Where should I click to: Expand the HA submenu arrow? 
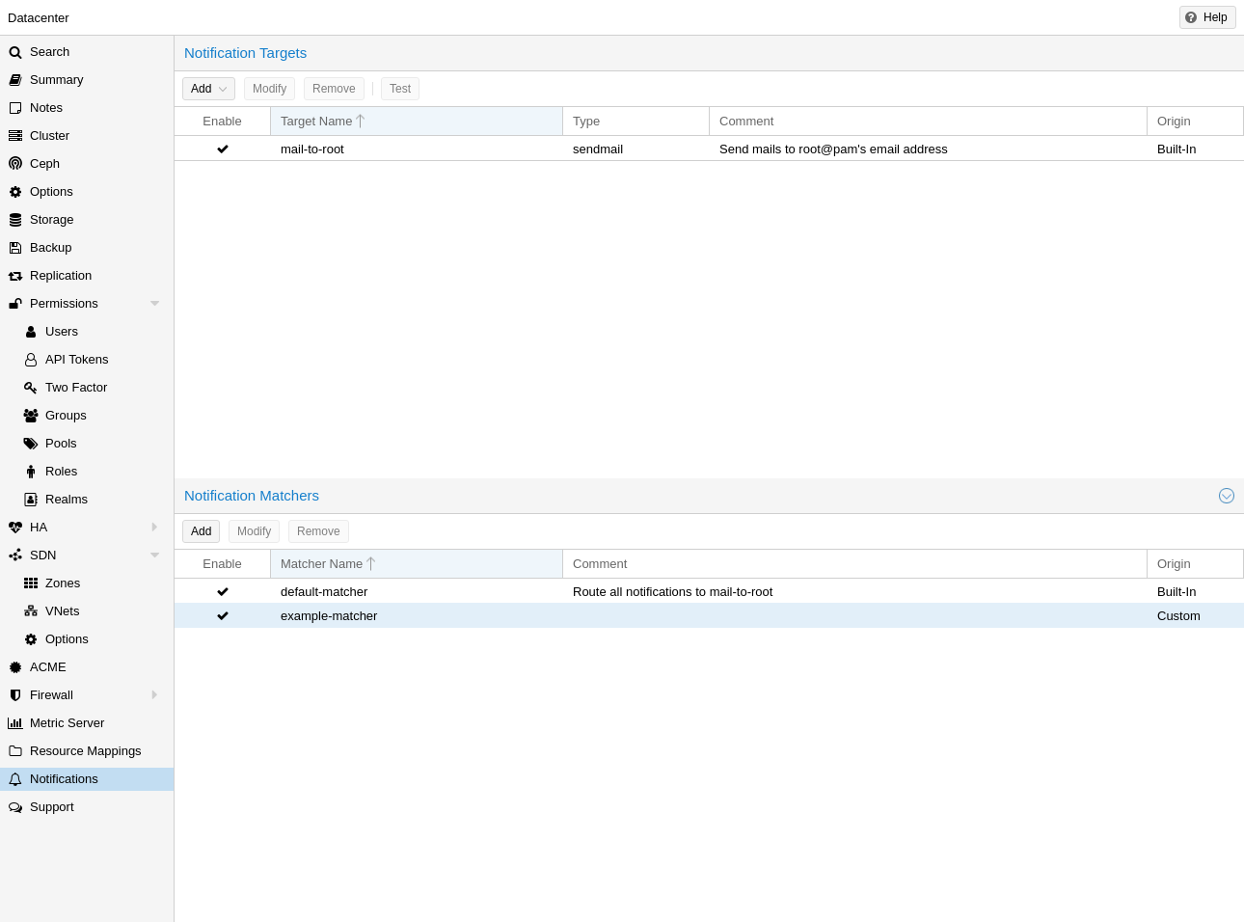[x=154, y=528]
